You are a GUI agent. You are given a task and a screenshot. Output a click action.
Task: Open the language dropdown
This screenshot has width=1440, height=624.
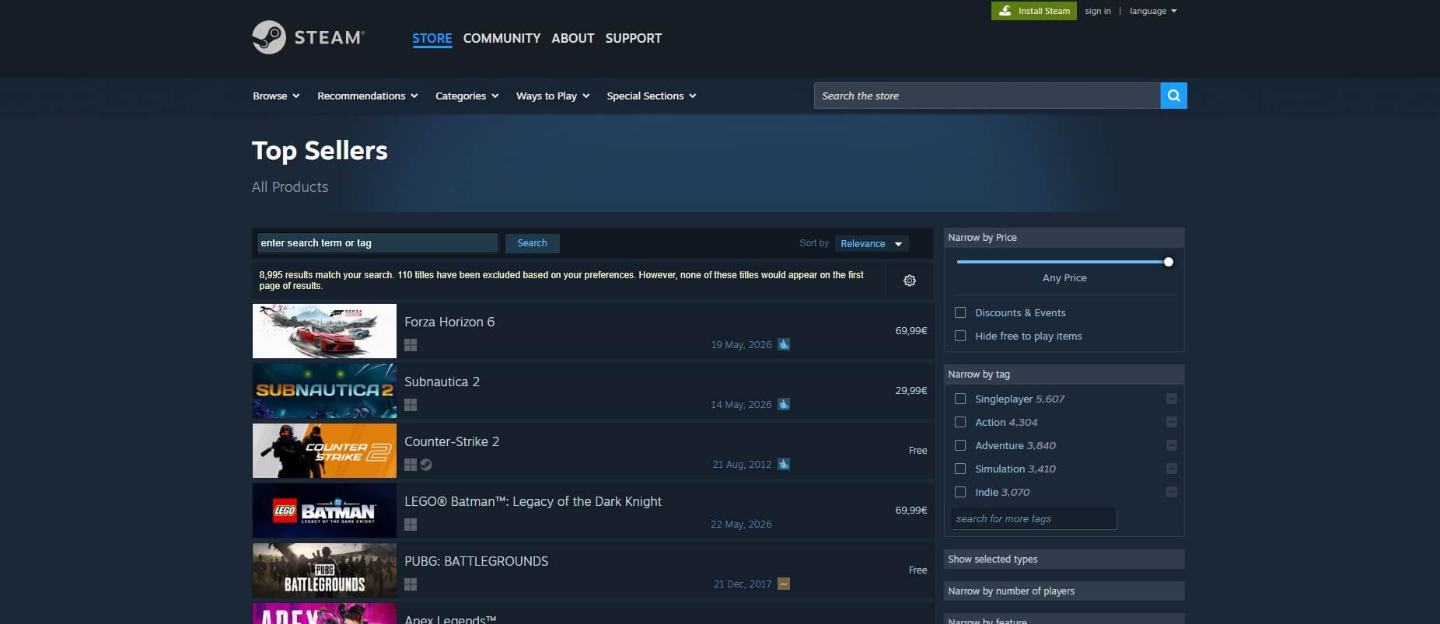pos(1153,11)
